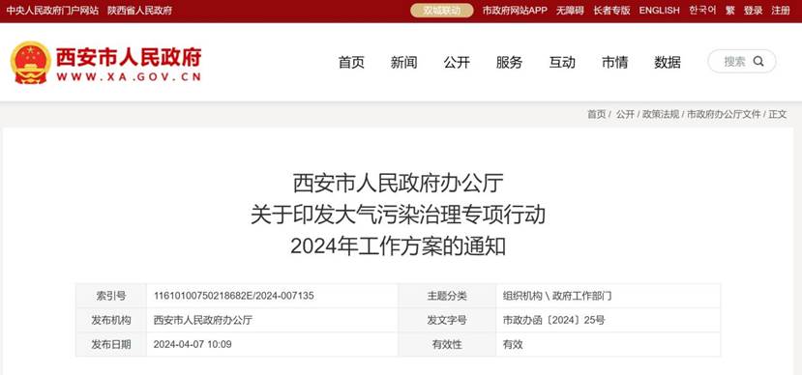The image size is (802, 375).
Task: Click the 索引号 label cell
Action: pyautogui.click(x=111, y=296)
